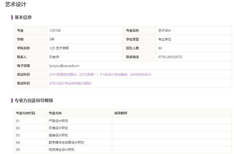Open the [FS91]设计专业综合能力测试 link
The image size is (234, 154).
pos(71,83)
